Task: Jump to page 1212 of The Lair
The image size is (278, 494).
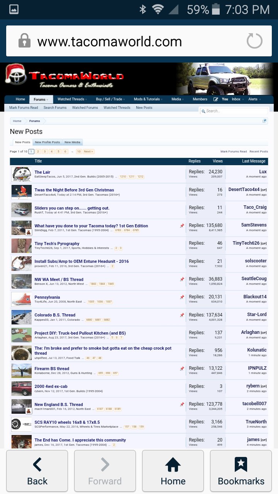Action: coord(140,177)
